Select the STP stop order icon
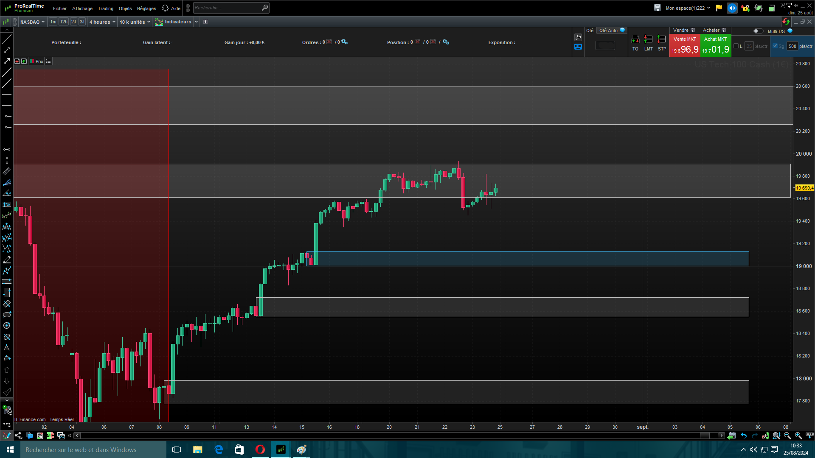The width and height of the screenshot is (815, 458). [661, 39]
